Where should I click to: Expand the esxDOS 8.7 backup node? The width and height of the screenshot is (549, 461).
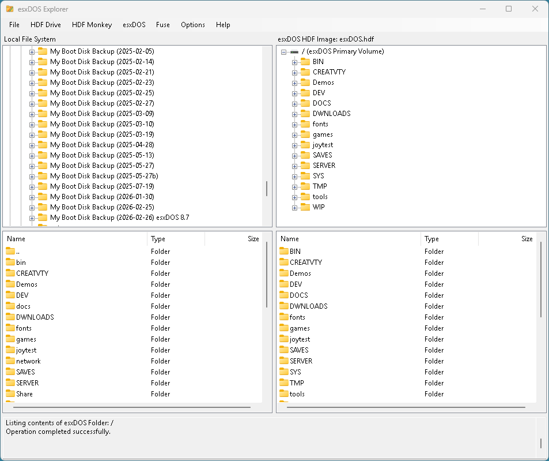click(x=32, y=218)
